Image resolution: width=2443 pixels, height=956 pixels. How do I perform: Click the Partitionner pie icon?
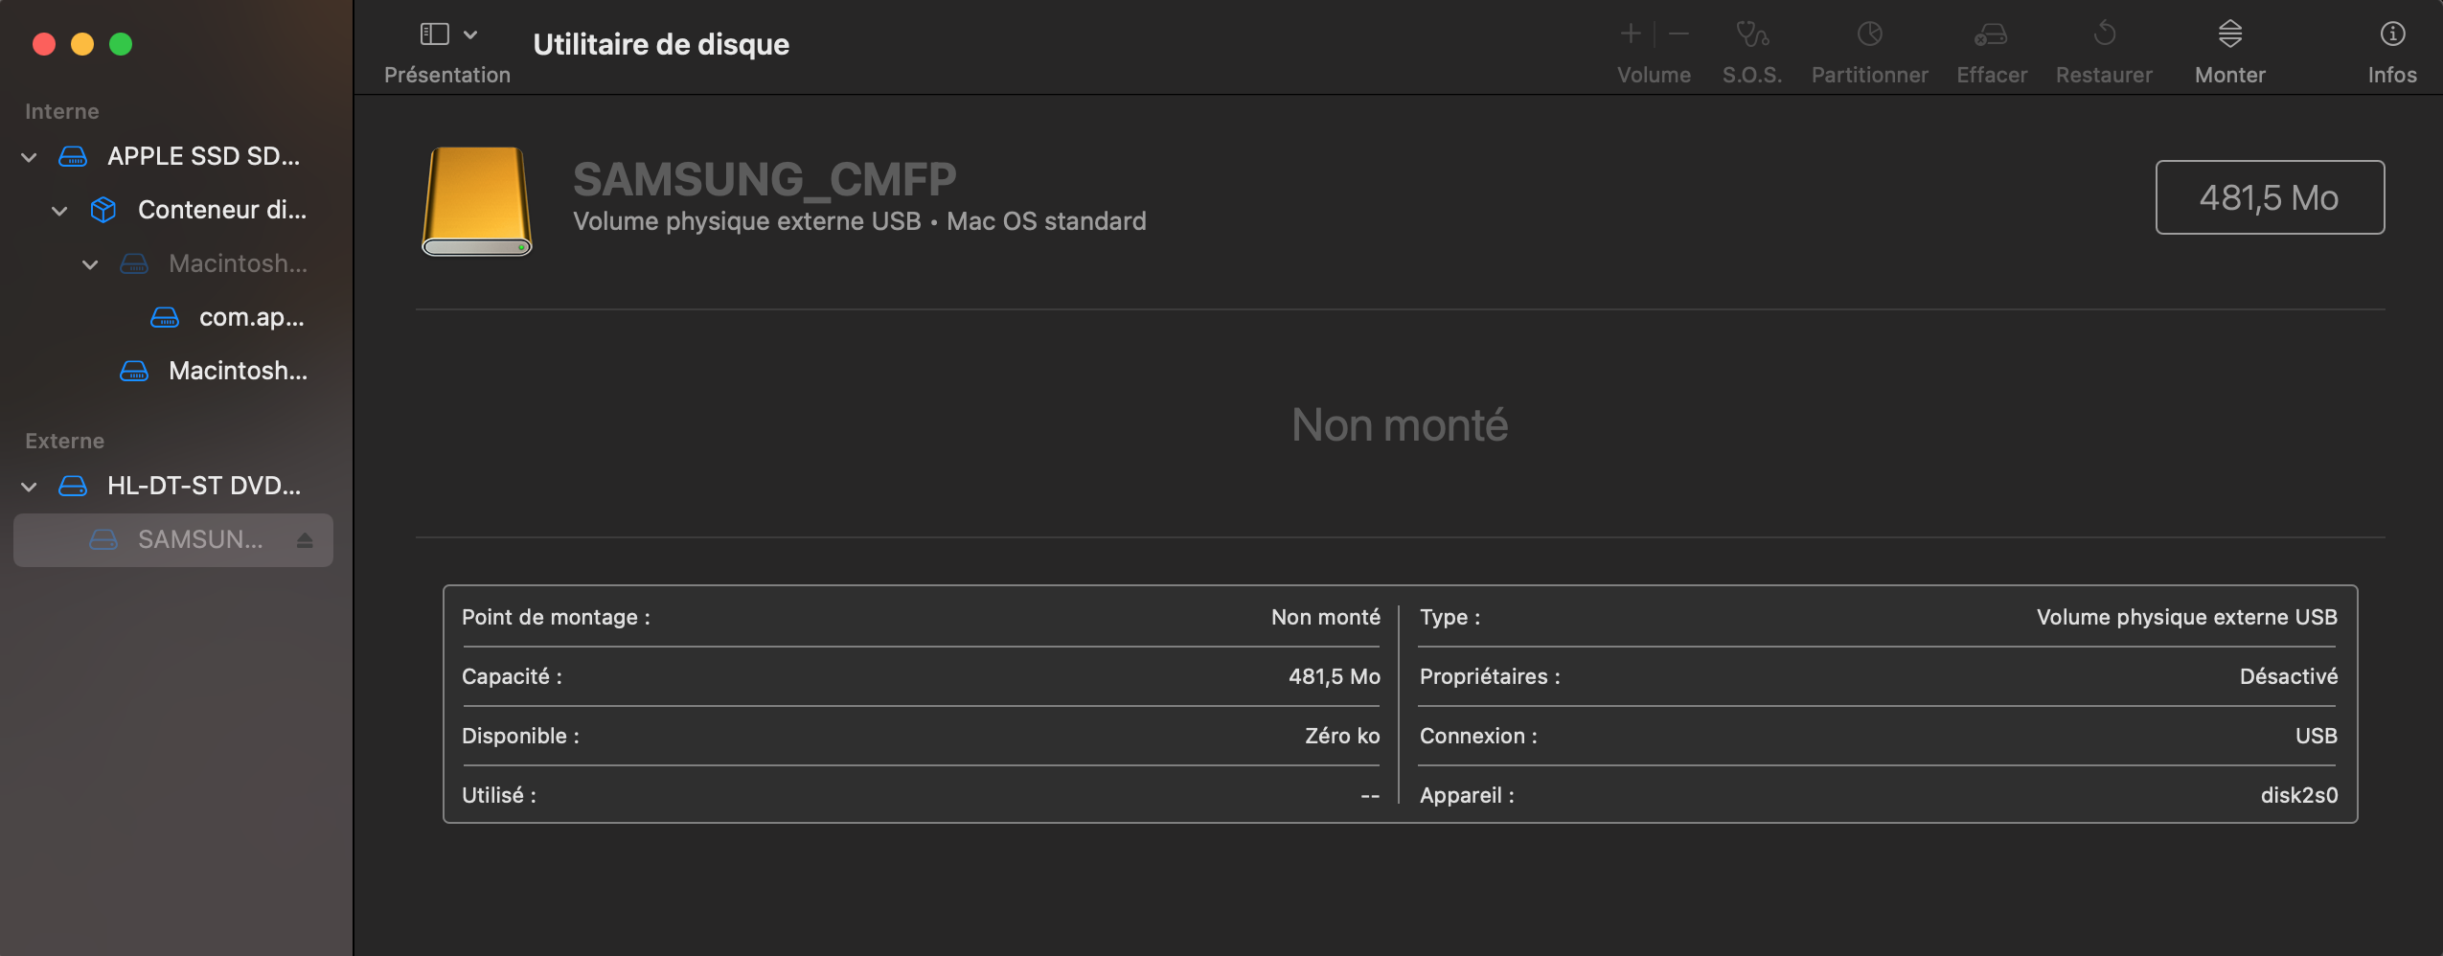coord(1869,34)
